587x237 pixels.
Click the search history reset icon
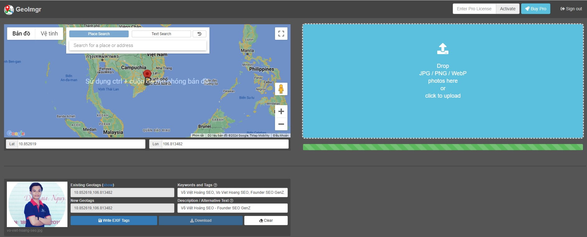coord(199,34)
